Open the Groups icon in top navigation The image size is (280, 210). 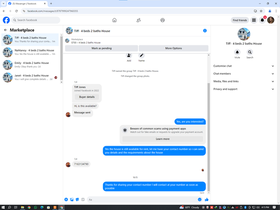[162, 20]
